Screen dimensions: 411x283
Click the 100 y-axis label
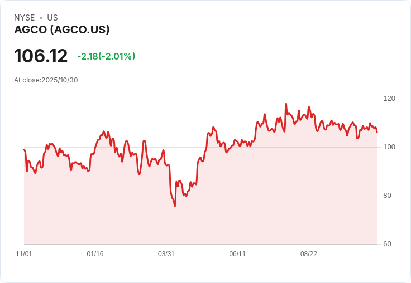[x=389, y=147]
